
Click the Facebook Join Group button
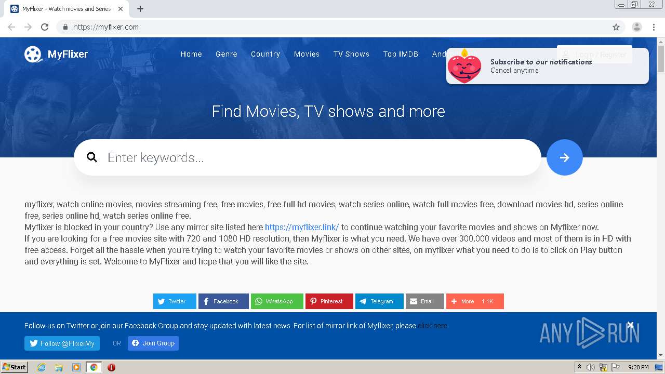(153, 343)
